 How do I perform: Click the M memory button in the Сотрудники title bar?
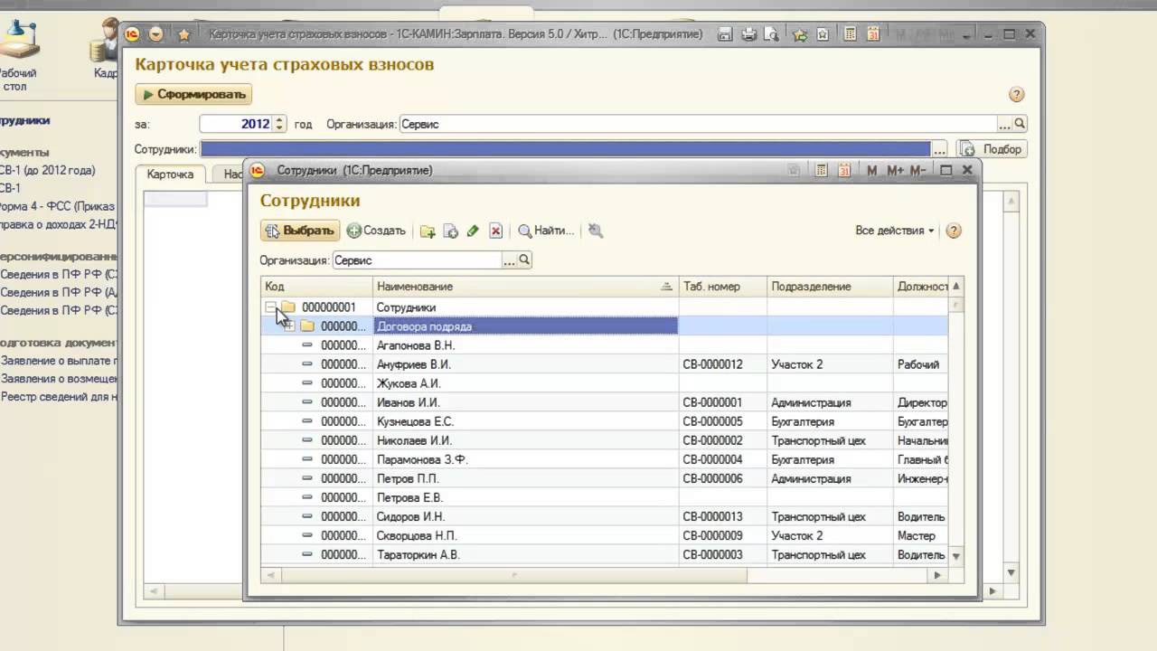coord(872,170)
